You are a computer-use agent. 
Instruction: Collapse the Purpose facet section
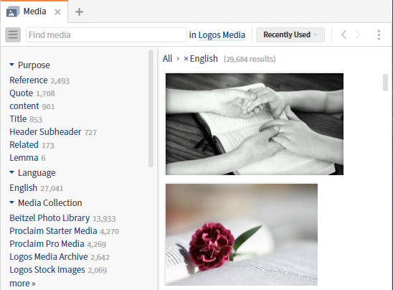tap(11, 65)
